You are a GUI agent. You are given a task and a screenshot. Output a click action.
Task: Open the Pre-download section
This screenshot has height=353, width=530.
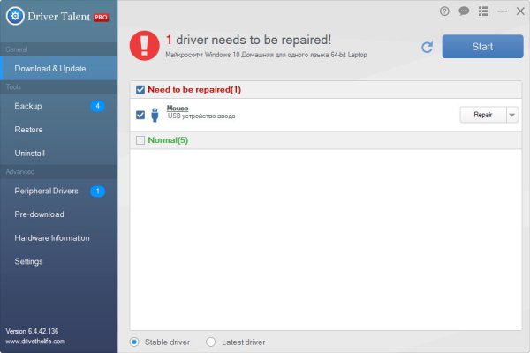tap(59, 214)
